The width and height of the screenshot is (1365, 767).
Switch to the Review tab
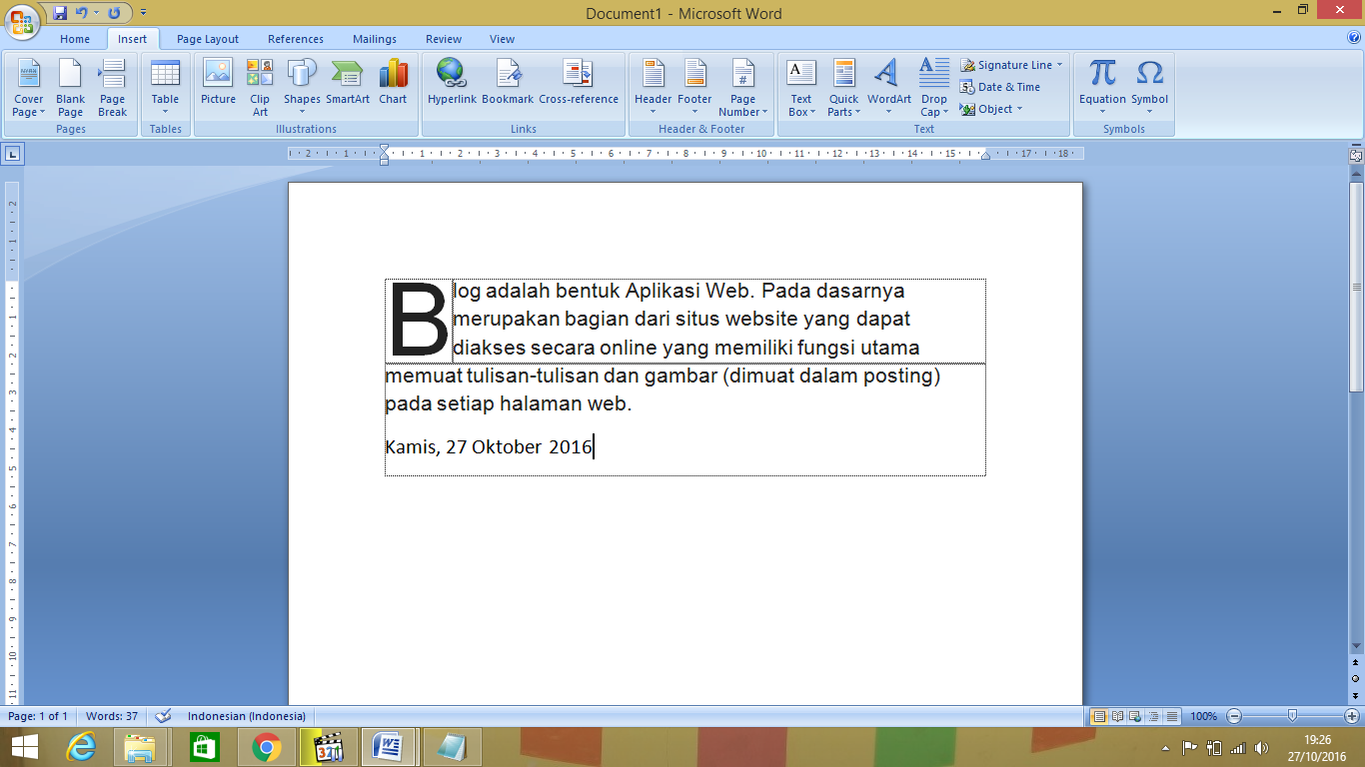[444, 39]
